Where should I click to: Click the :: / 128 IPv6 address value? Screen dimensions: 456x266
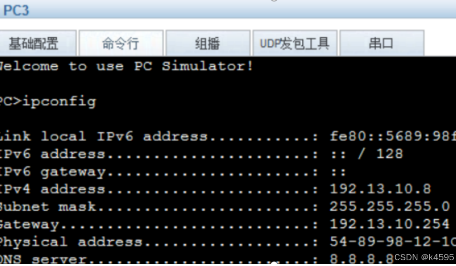(367, 154)
